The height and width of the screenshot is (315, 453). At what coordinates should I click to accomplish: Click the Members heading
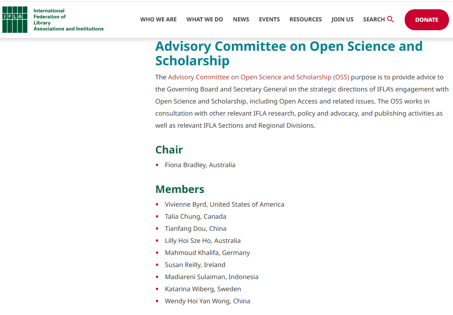pyautogui.click(x=180, y=189)
